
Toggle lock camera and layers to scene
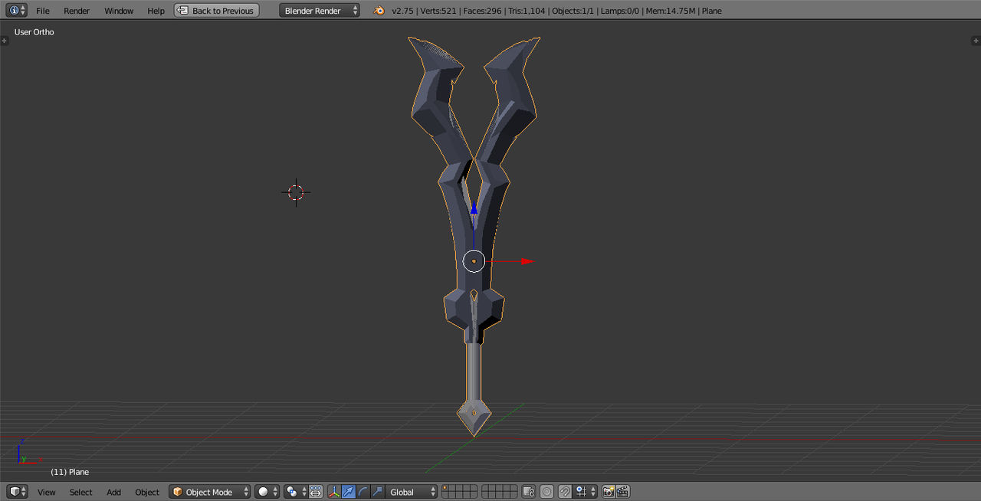tap(529, 492)
